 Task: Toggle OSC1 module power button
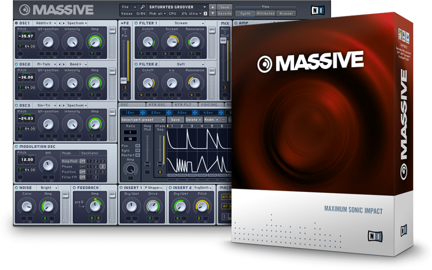pos(16,23)
